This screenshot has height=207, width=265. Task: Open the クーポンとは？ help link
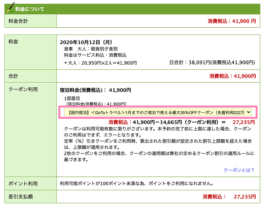[x=239, y=170]
